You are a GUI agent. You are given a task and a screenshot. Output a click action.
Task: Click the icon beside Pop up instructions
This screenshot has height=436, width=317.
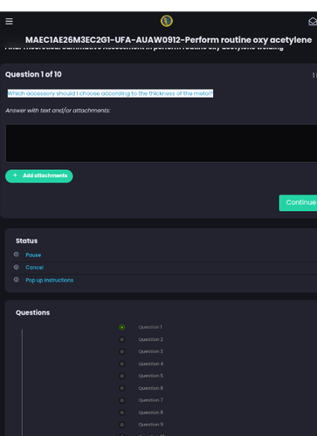(x=17, y=280)
